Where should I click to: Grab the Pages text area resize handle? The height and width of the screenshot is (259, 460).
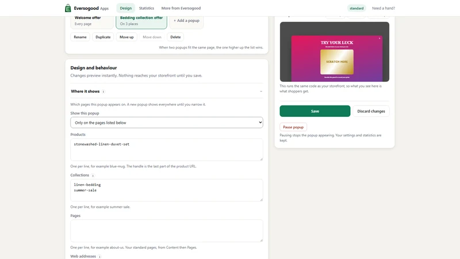point(261,240)
